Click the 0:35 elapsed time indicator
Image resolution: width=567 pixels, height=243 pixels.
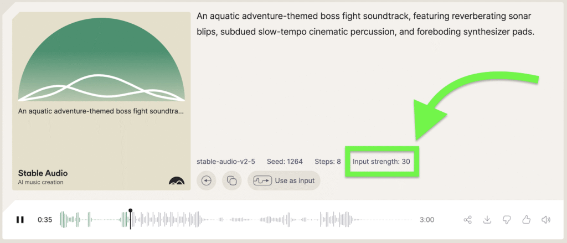pyautogui.click(x=45, y=220)
